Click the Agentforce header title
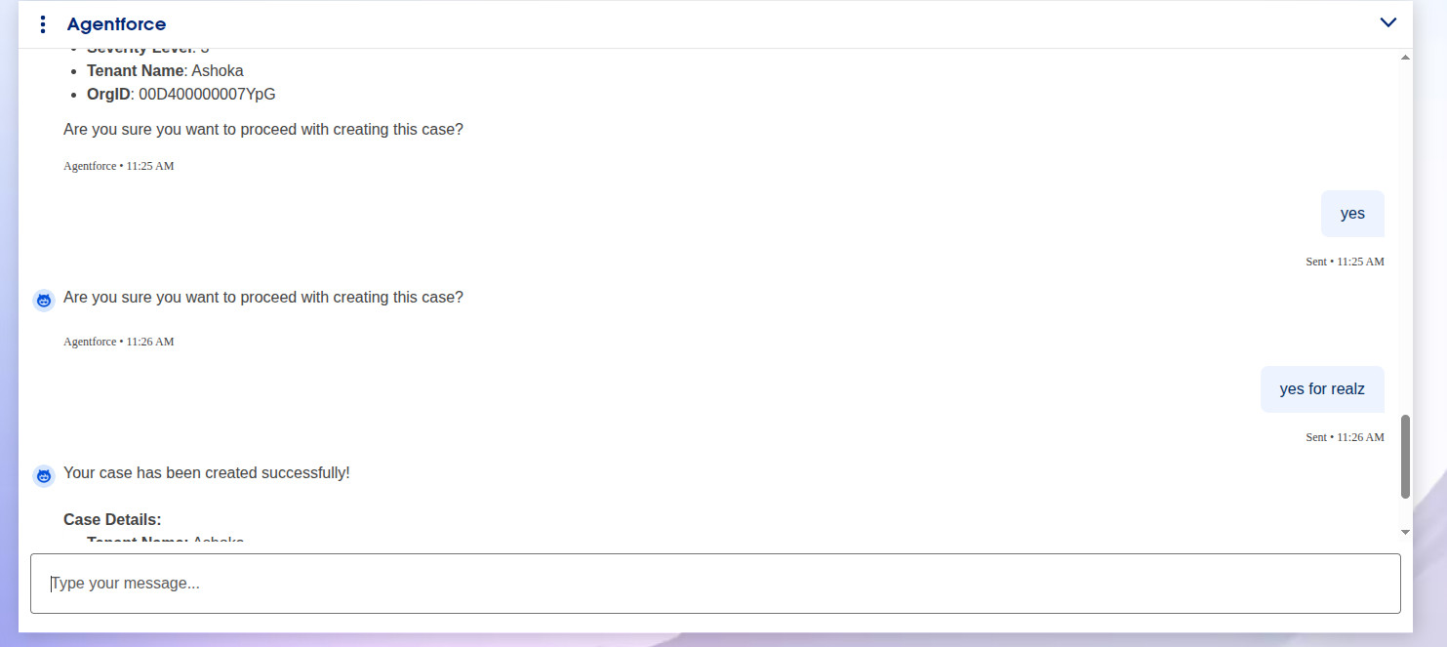 point(116,24)
